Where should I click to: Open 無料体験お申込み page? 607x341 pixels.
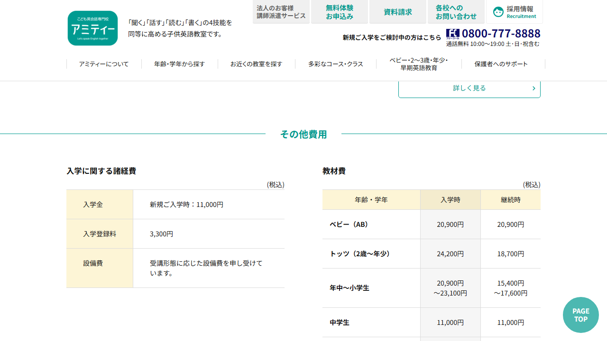tap(340, 12)
